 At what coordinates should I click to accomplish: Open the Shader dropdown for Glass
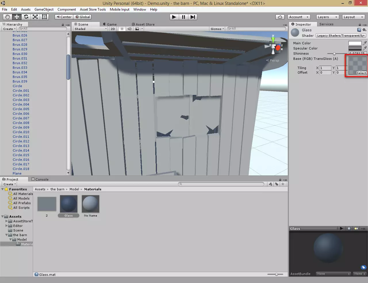(x=341, y=36)
